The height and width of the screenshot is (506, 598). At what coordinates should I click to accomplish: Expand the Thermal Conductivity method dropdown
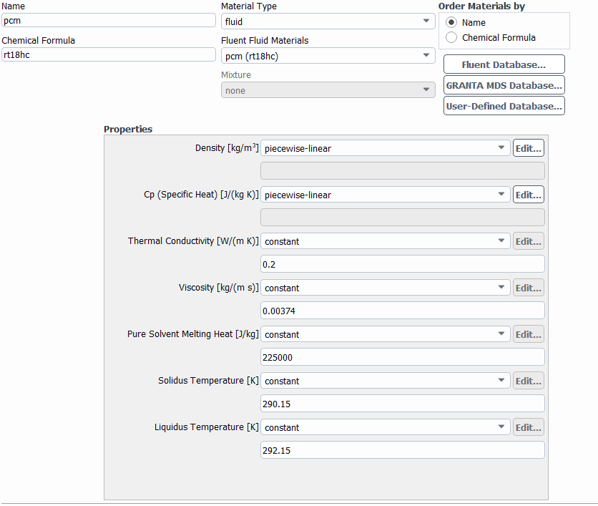[385, 241]
